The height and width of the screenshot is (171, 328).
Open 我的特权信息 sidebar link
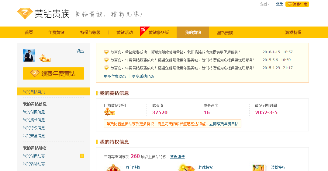coord(34,128)
